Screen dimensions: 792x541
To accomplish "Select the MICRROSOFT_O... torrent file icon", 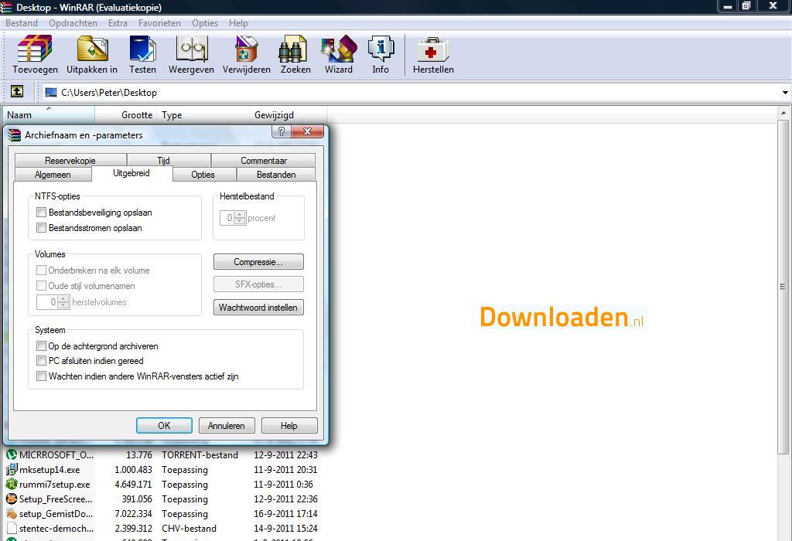I will click(x=11, y=454).
